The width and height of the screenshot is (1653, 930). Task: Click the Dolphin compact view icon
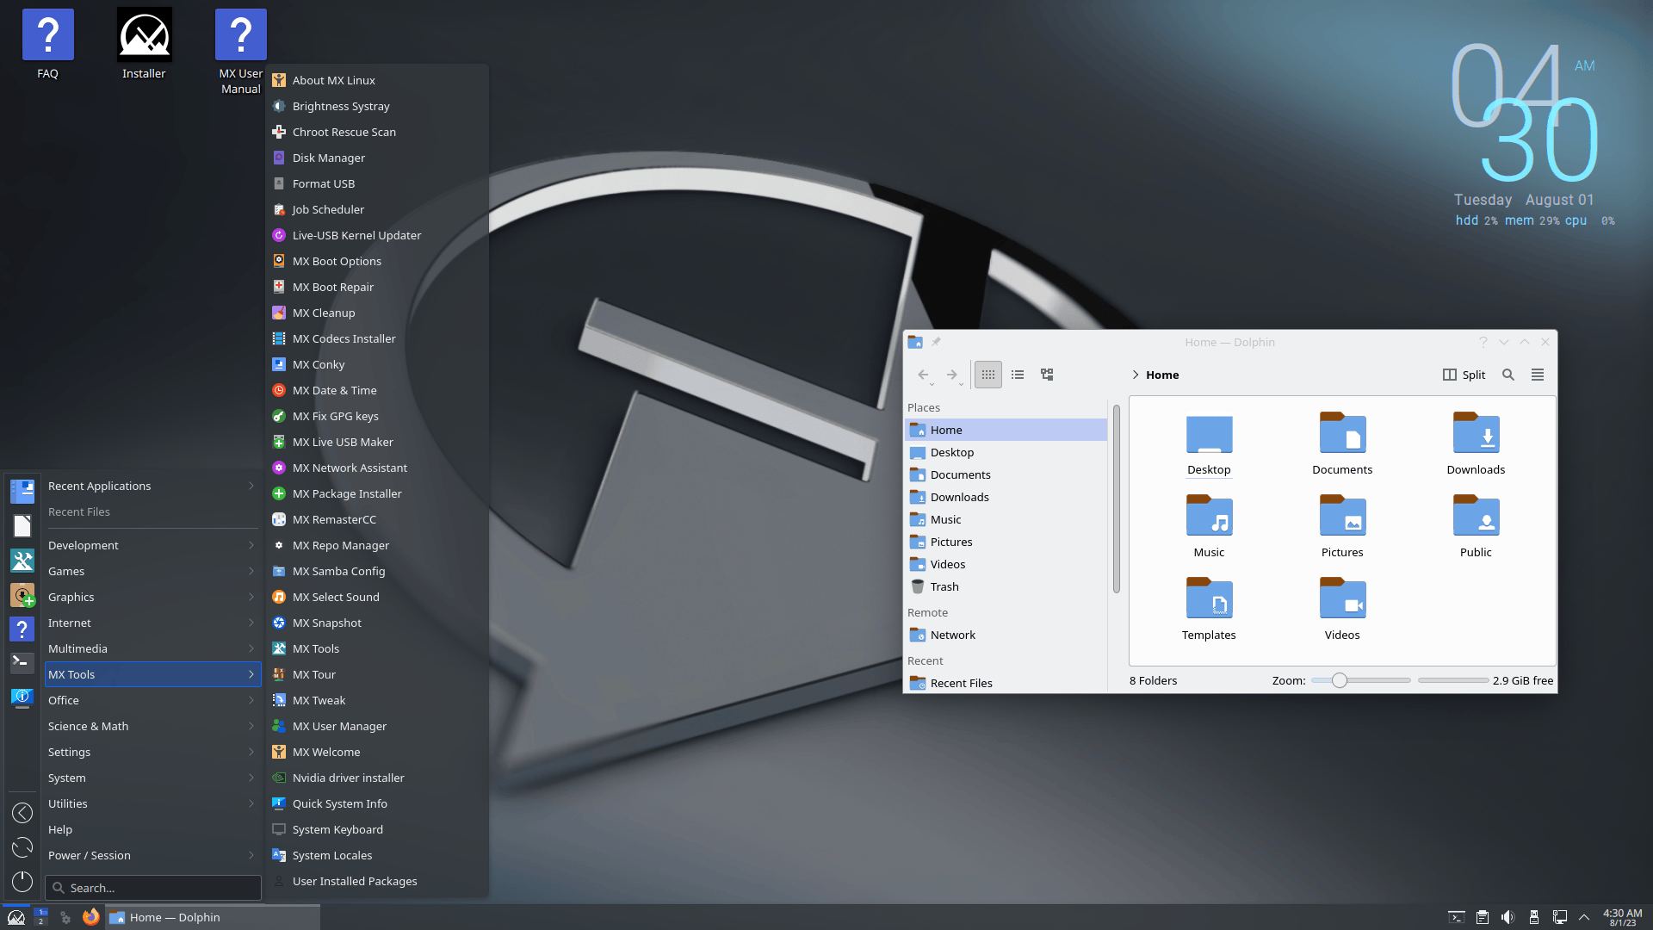tap(1016, 375)
